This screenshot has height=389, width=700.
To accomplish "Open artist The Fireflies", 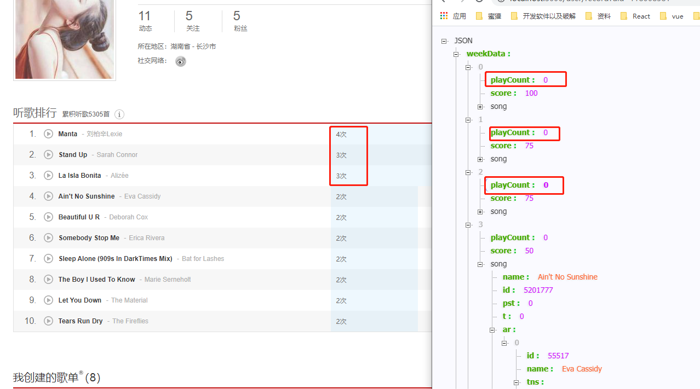I will tap(130, 321).
